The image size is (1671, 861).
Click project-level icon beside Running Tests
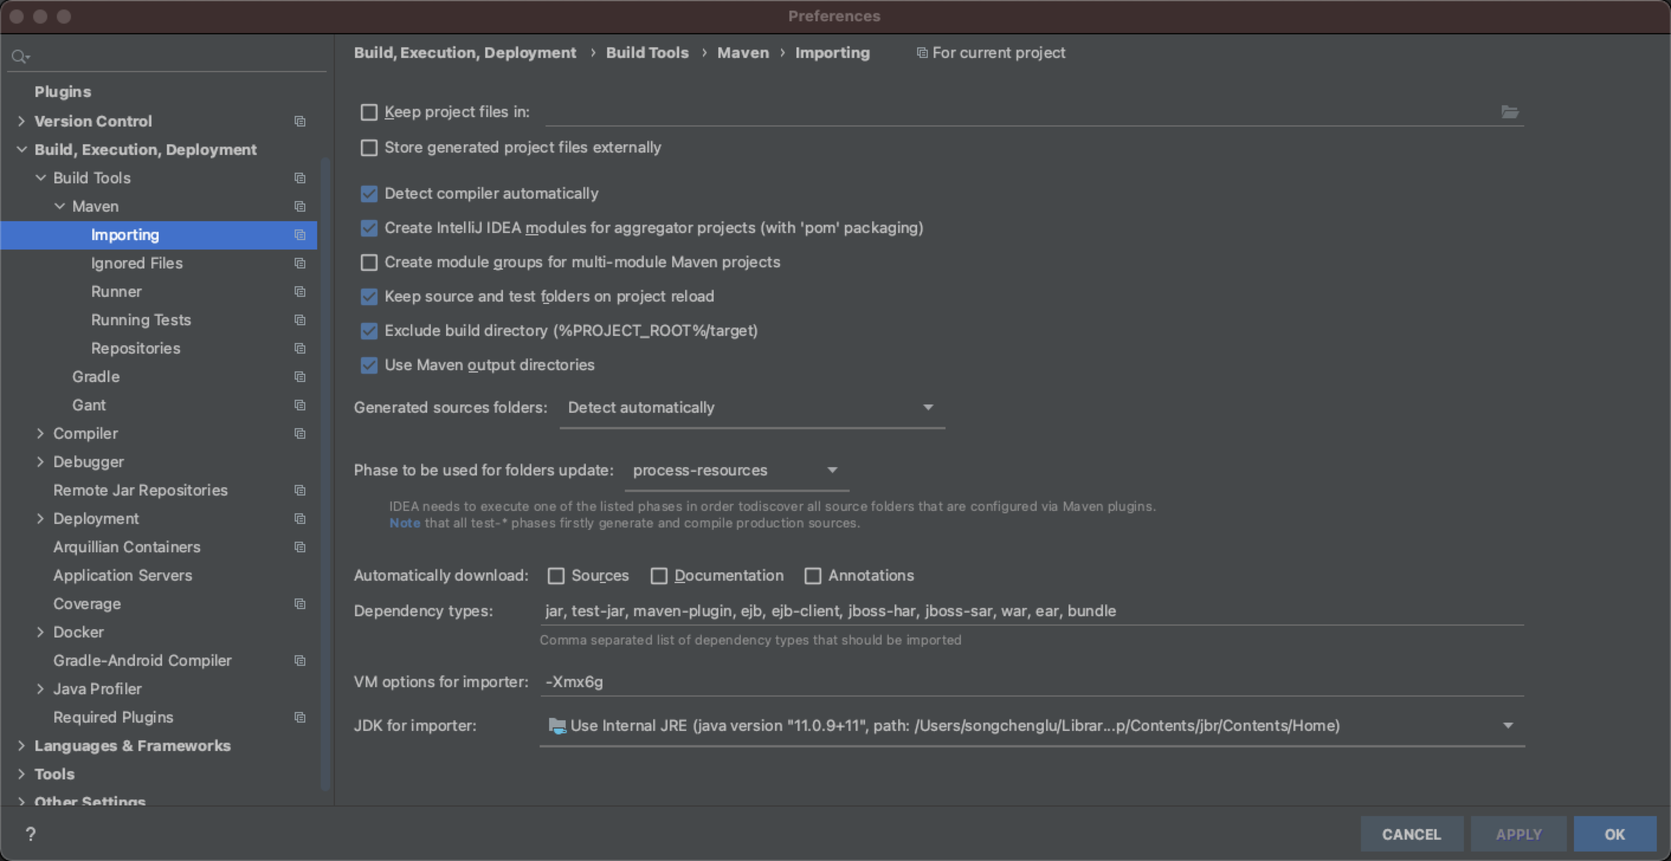pos(299,320)
